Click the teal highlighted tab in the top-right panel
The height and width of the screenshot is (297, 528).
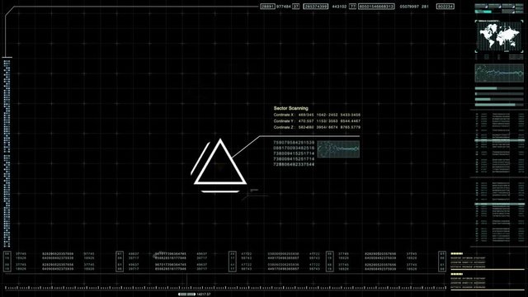point(483,12)
